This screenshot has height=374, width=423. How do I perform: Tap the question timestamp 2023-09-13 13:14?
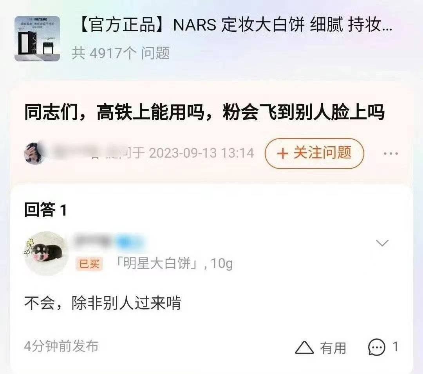[x=201, y=153]
